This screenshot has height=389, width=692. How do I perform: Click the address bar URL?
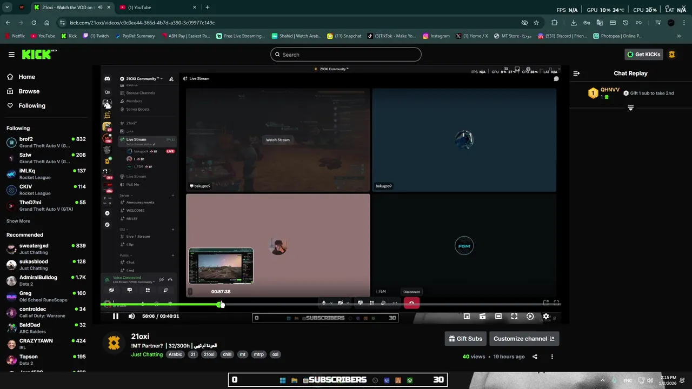142,23
